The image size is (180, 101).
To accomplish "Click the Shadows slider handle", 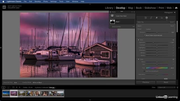I will coord(157,50).
